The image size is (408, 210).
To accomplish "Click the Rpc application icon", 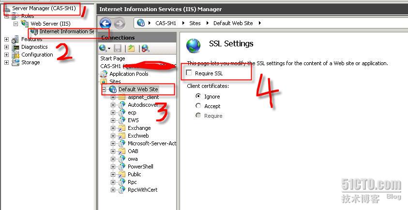I will tap(122, 182).
